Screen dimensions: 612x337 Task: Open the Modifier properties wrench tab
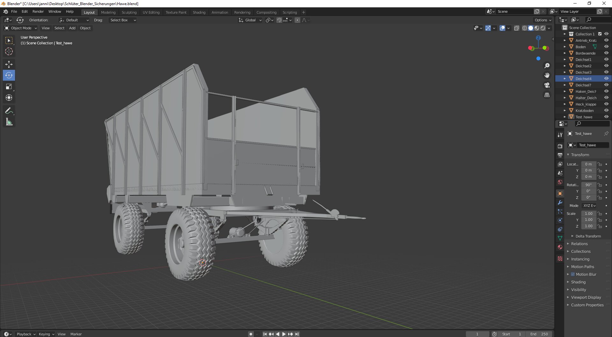pos(560,202)
